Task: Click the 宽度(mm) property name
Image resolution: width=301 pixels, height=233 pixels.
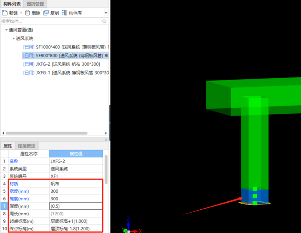Action: click(x=19, y=191)
